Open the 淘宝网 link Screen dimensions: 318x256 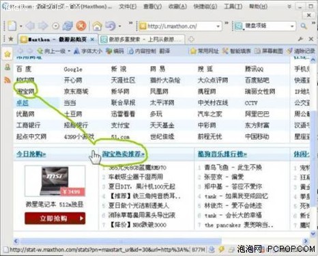click(x=25, y=91)
